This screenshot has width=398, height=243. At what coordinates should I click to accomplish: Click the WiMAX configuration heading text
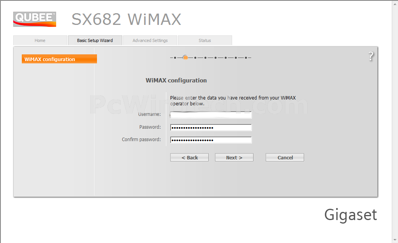coord(176,80)
